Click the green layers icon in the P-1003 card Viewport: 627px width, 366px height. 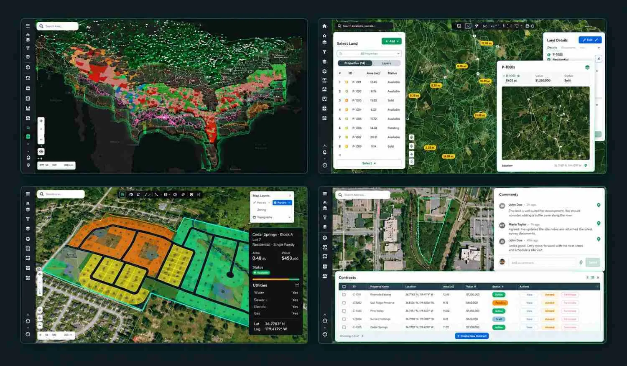(x=587, y=67)
